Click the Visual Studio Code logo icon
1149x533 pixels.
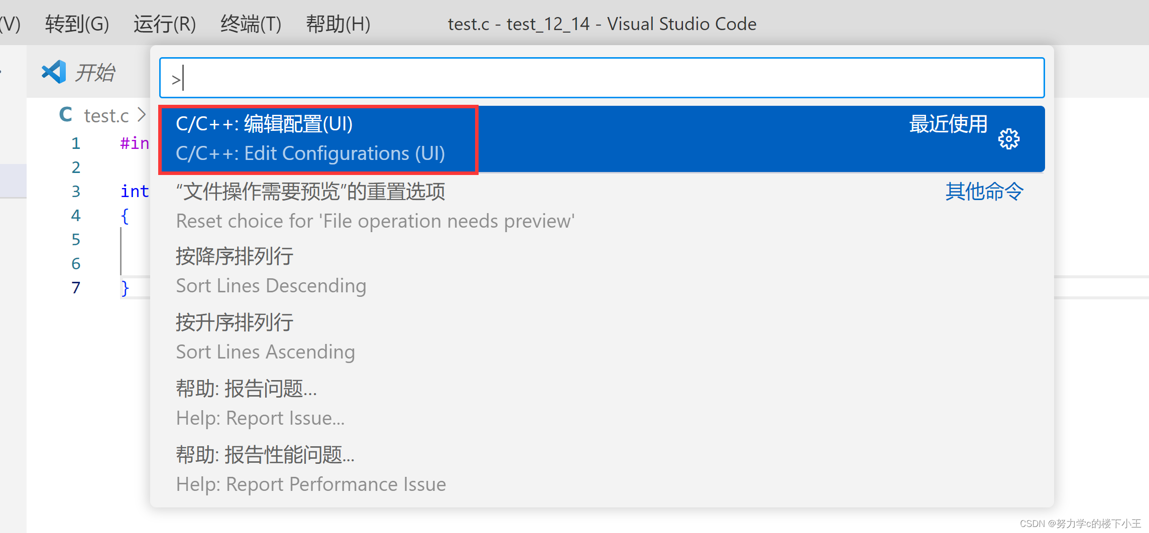53,71
